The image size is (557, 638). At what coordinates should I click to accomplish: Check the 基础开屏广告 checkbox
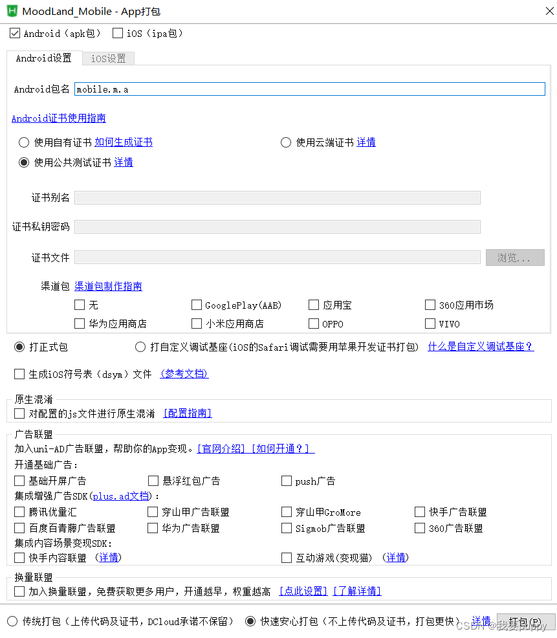click(x=19, y=481)
